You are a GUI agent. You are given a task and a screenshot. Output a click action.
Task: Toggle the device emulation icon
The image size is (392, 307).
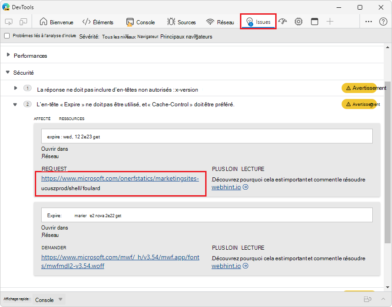click(23, 22)
